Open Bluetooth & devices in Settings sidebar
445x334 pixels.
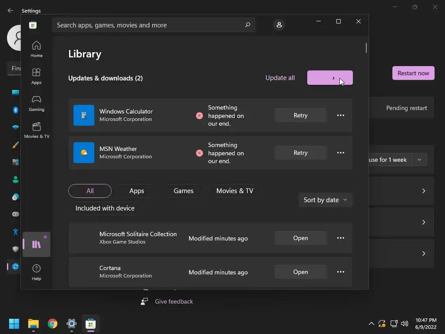tap(16, 110)
